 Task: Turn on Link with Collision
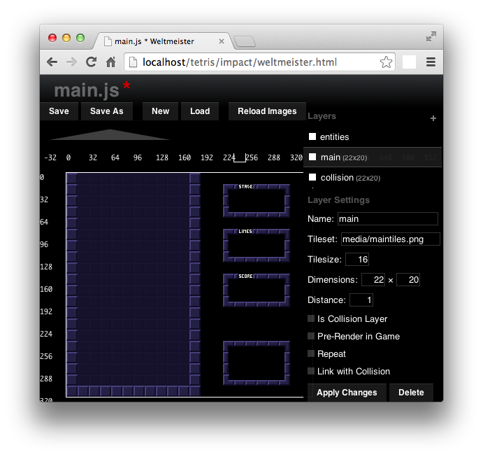point(311,372)
